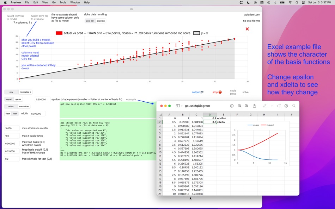
Task: Edit the max frac basis field
Action: pyautogui.click(x=12, y=144)
